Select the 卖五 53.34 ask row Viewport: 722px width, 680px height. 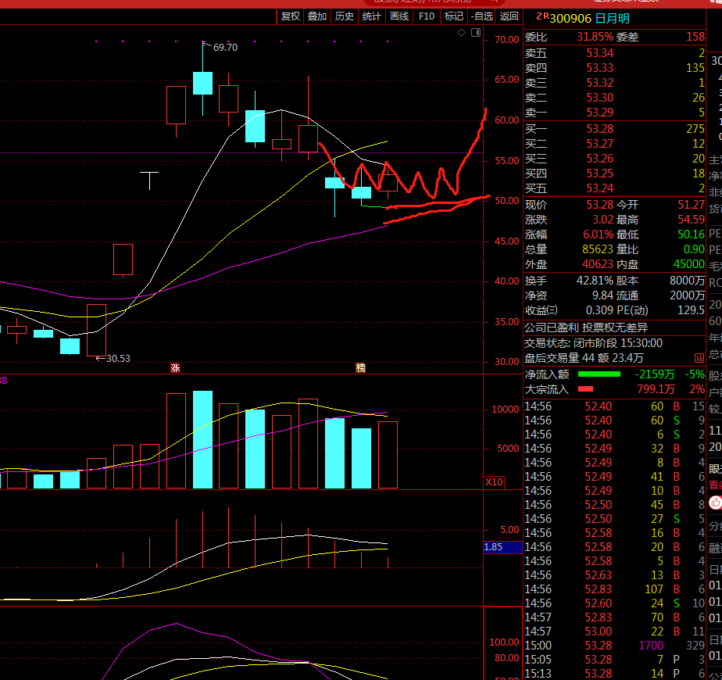click(615, 53)
